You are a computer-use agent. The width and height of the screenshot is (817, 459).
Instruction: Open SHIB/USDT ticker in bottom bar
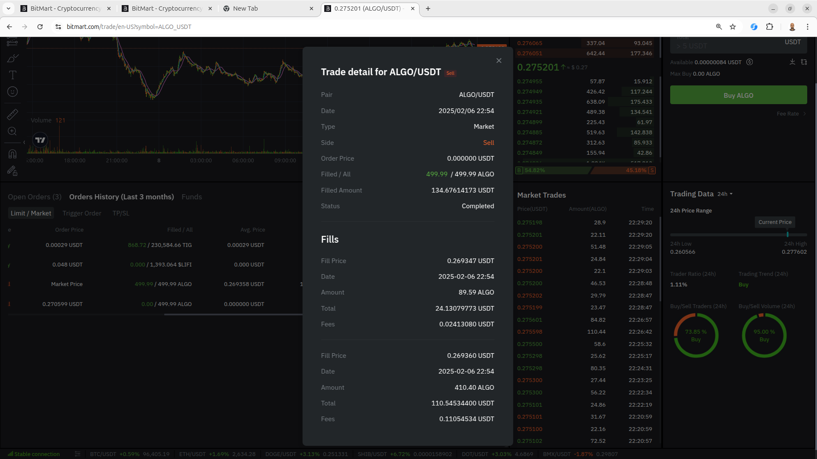tap(405, 454)
